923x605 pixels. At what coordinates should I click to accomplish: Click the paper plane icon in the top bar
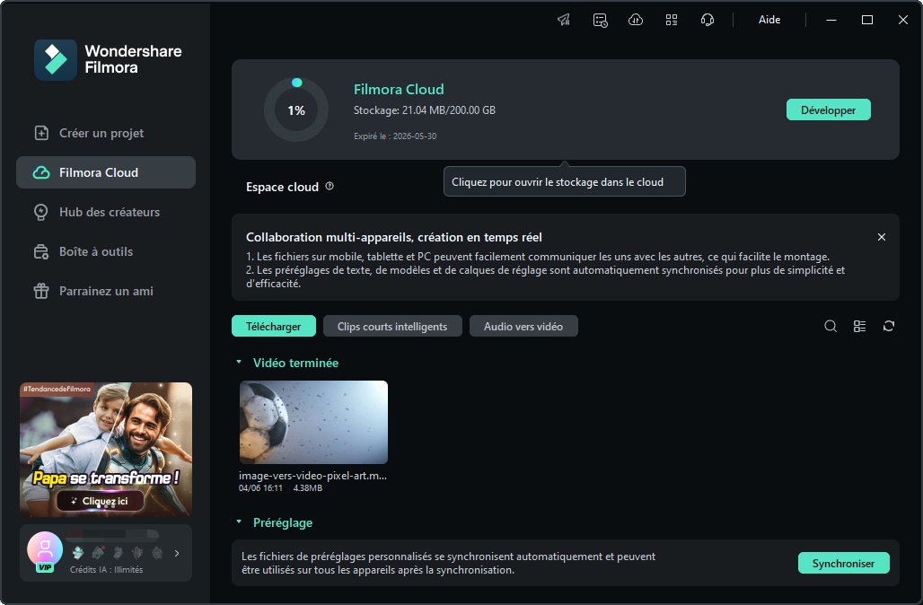pyautogui.click(x=564, y=20)
